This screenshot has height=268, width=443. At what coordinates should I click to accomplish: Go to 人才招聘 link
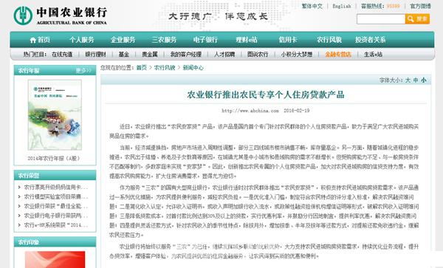click(224, 54)
